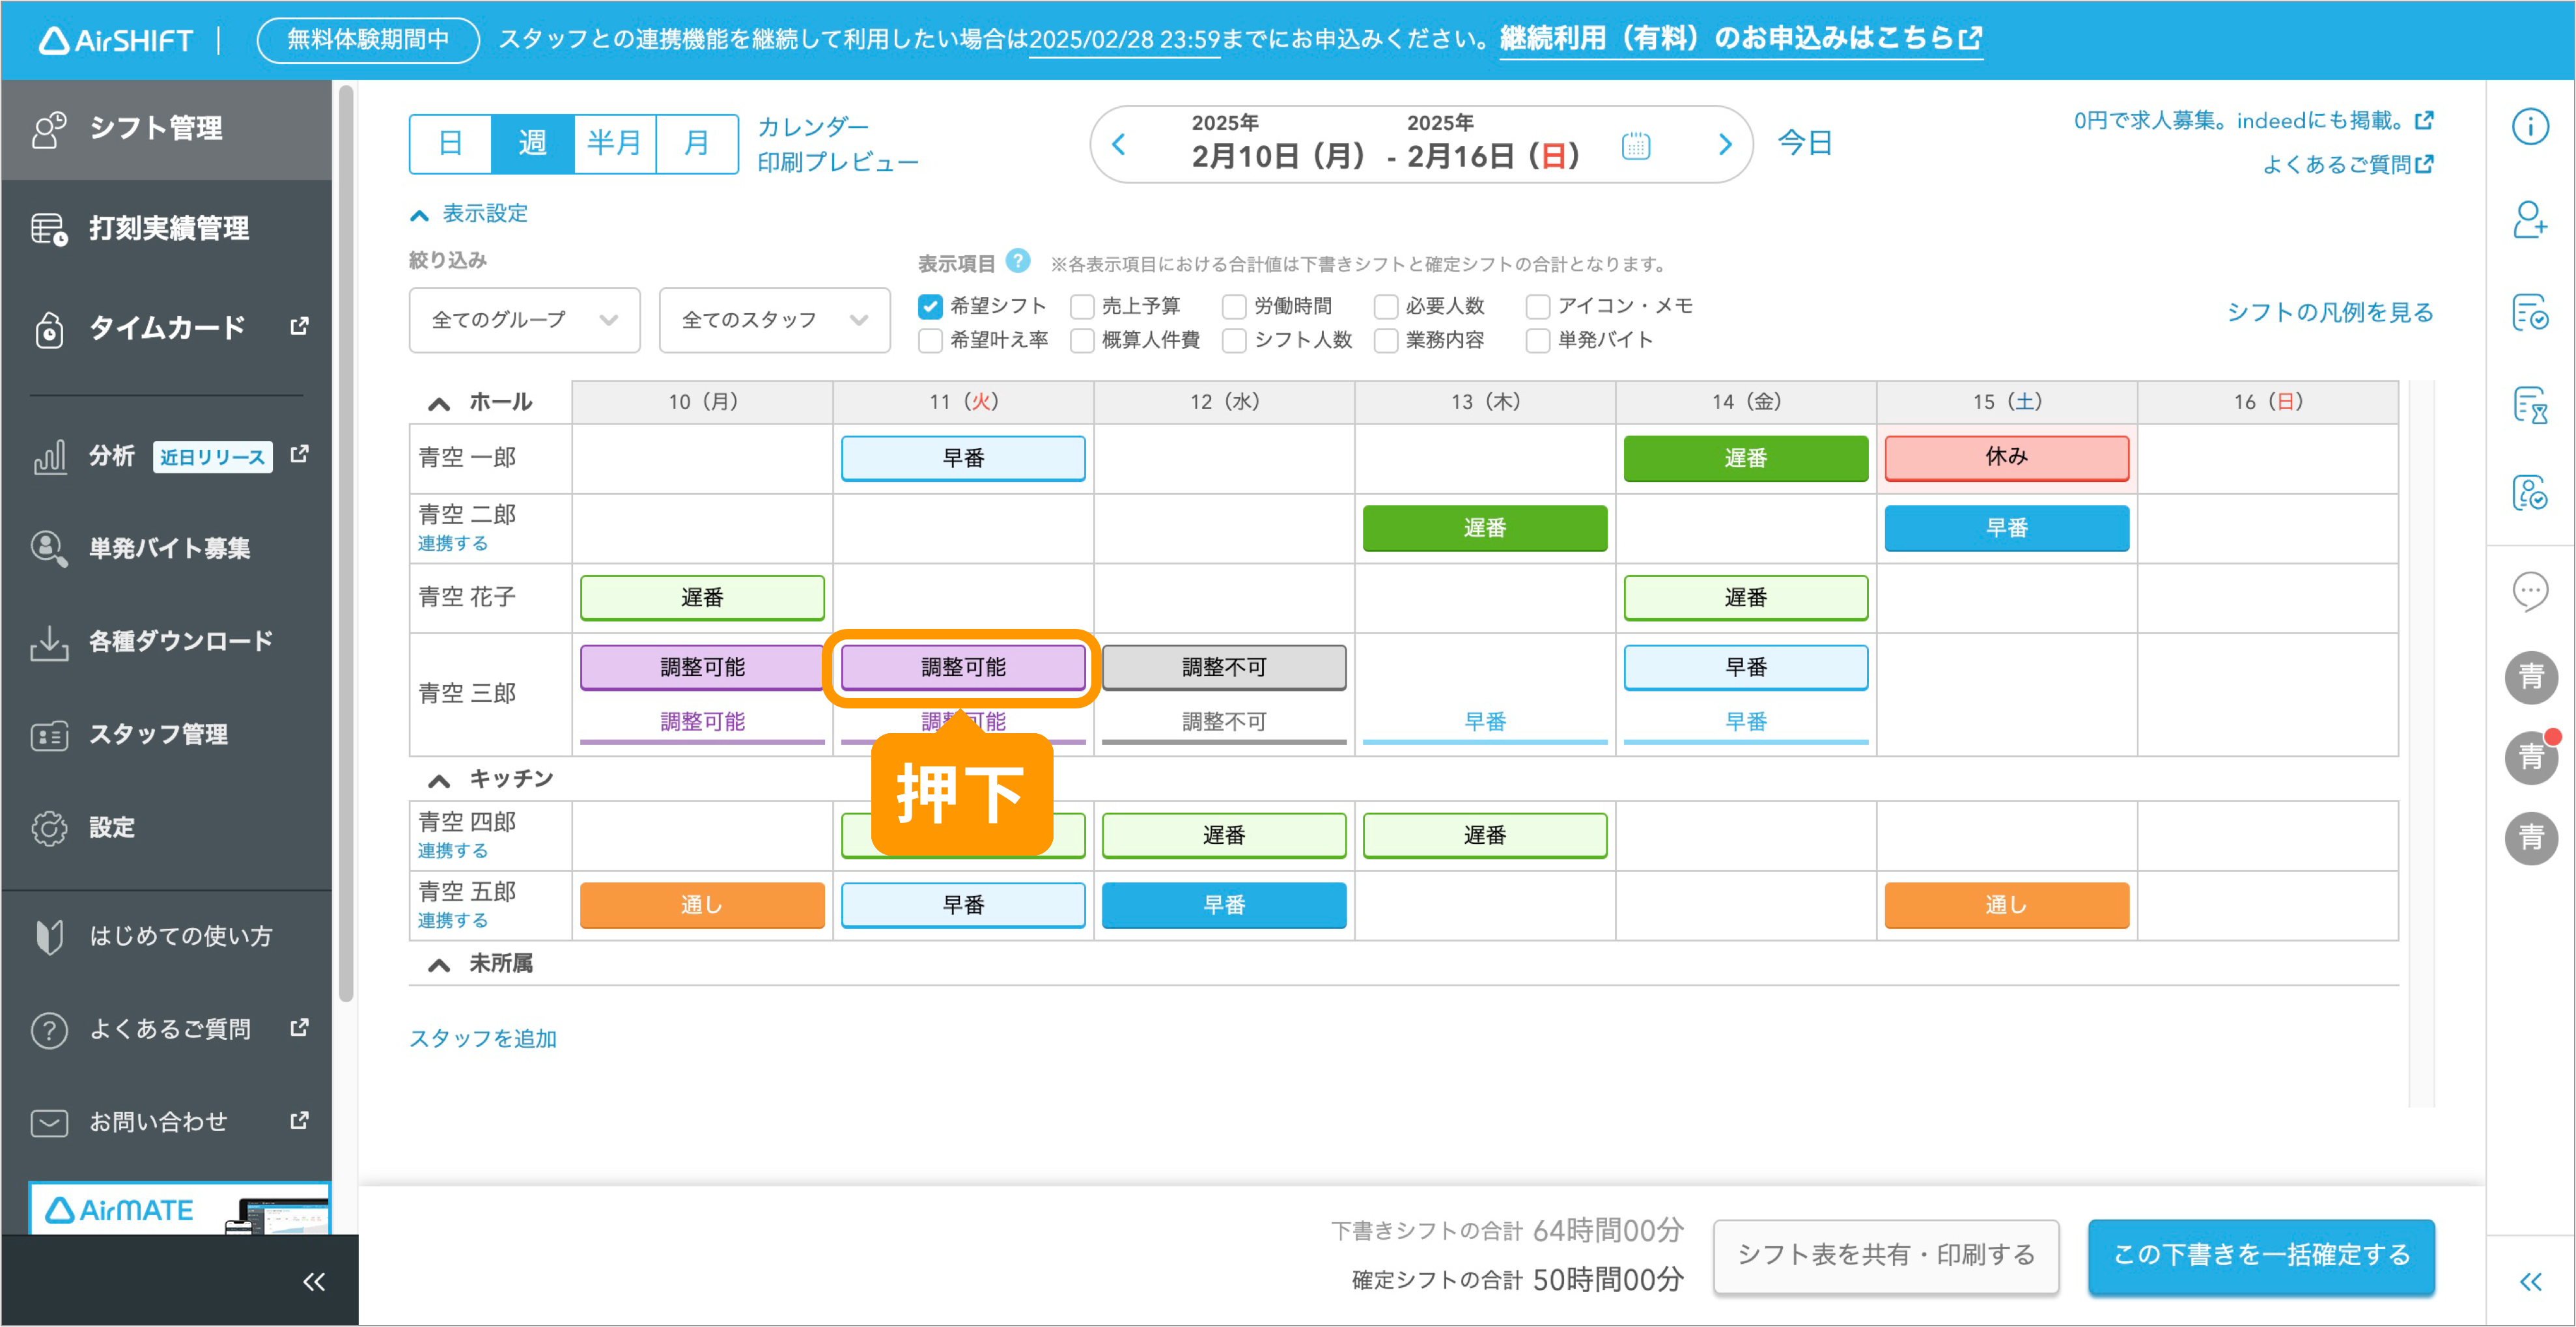The width and height of the screenshot is (2576, 1327).
Task: Click スタッフを追加 link
Action: (x=483, y=1038)
